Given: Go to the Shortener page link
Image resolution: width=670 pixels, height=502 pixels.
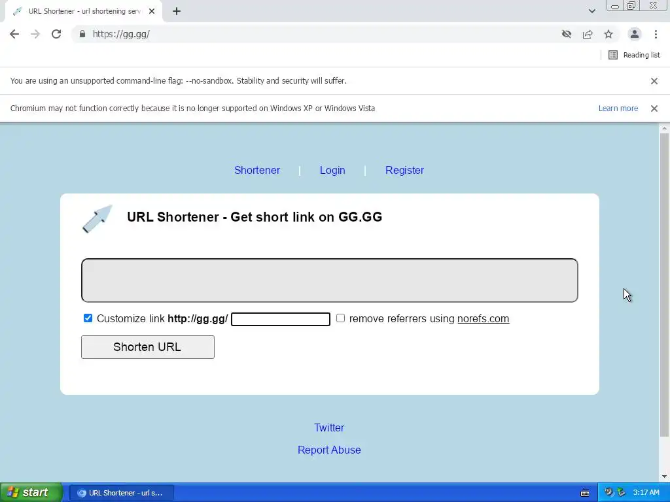Looking at the screenshot, I should 256,170.
